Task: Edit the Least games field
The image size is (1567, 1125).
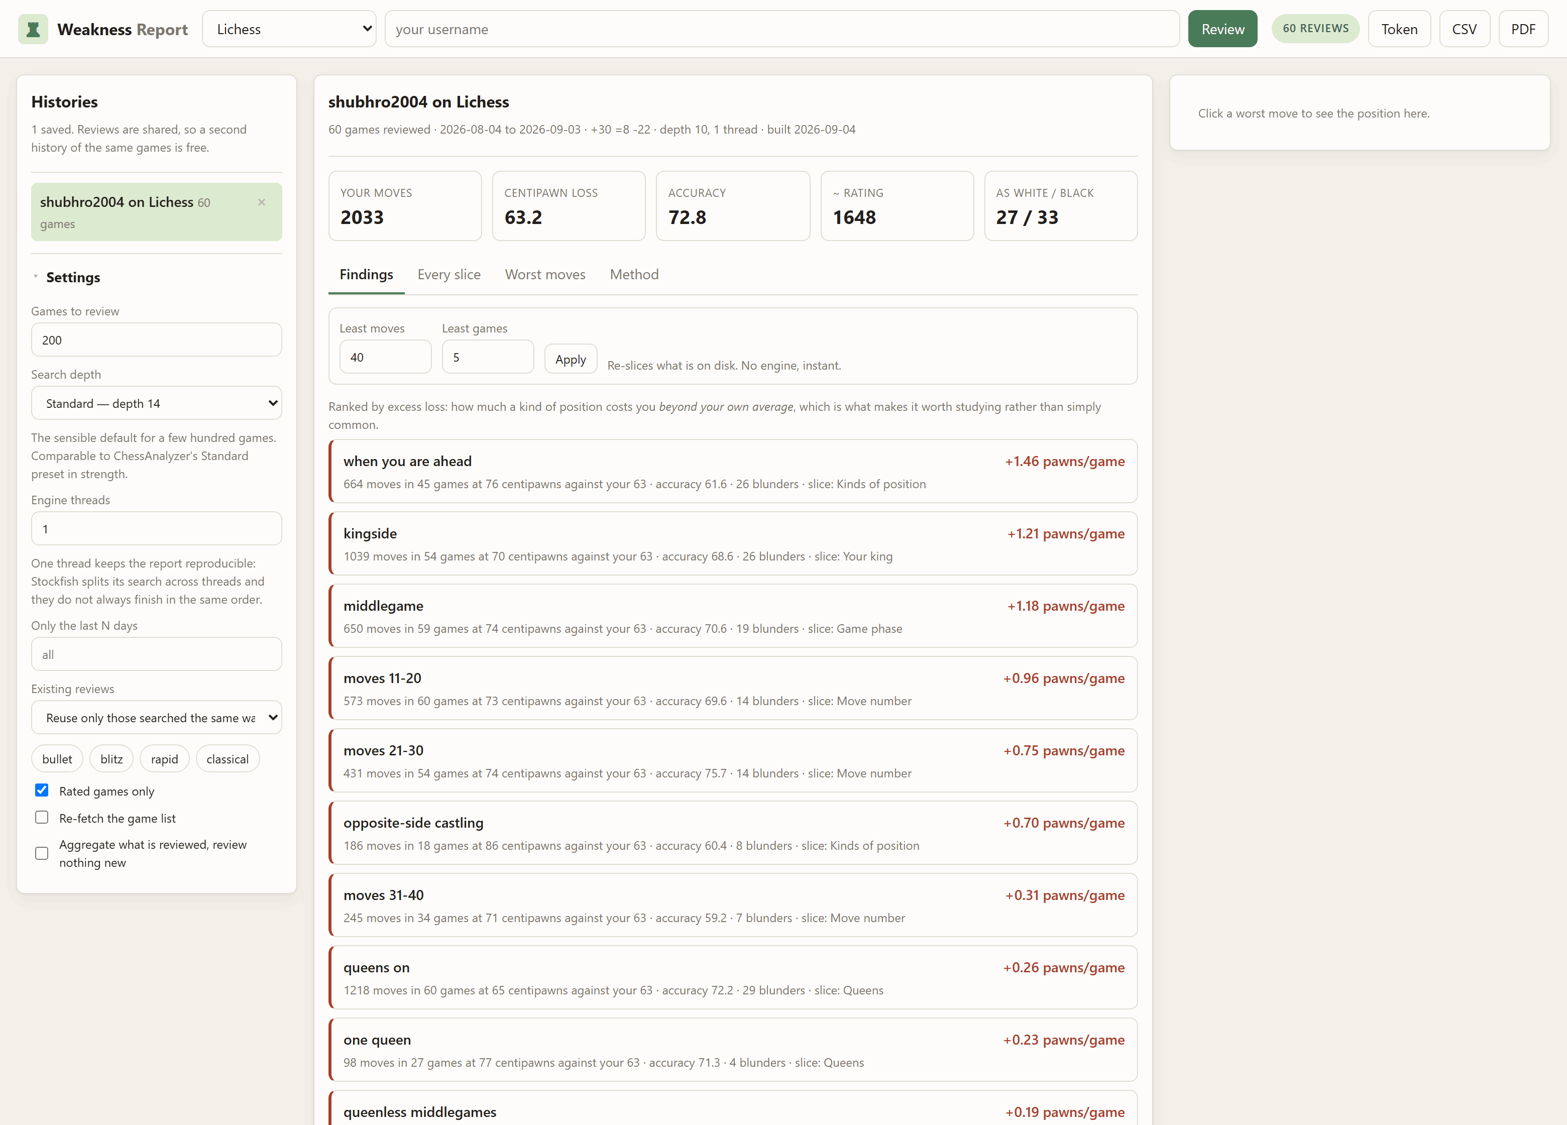Action: tap(488, 357)
